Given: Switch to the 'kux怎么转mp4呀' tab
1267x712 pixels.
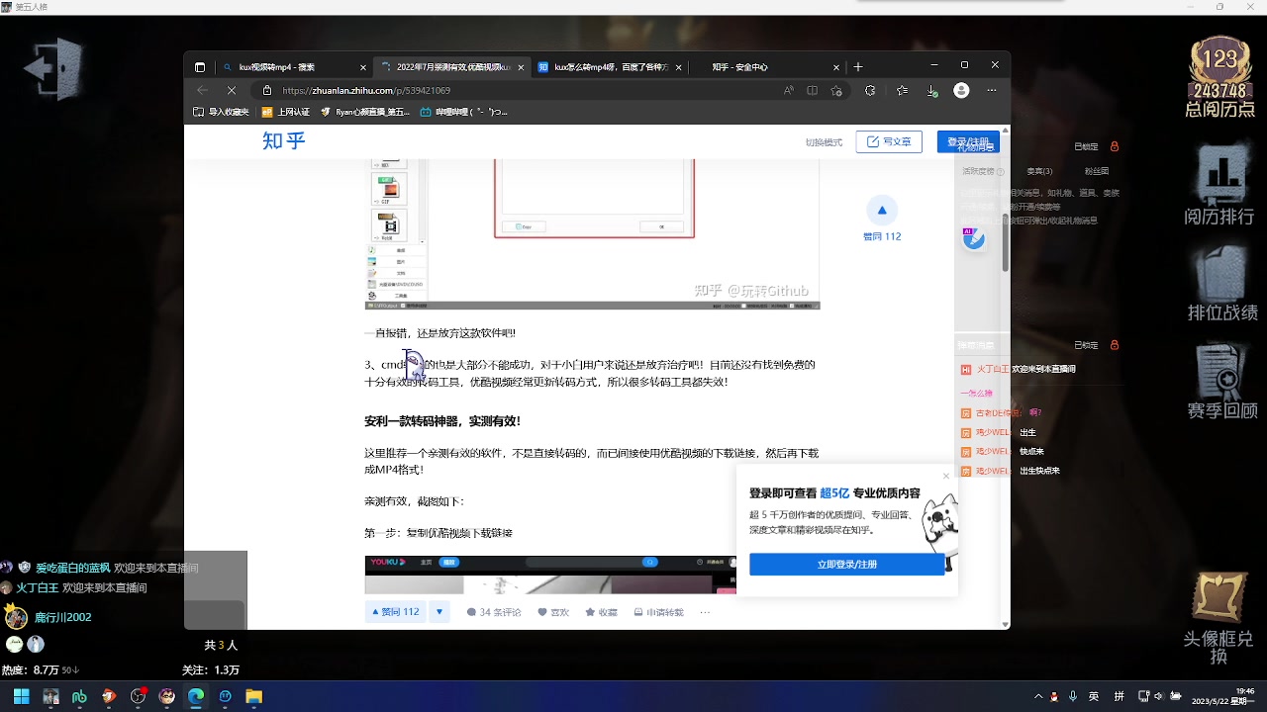Looking at the screenshot, I should (x=610, y=67).
